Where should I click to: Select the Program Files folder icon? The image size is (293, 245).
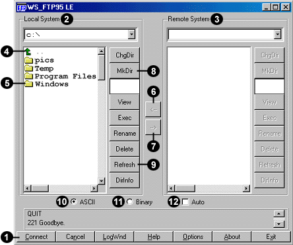click(x=28, y=76)
